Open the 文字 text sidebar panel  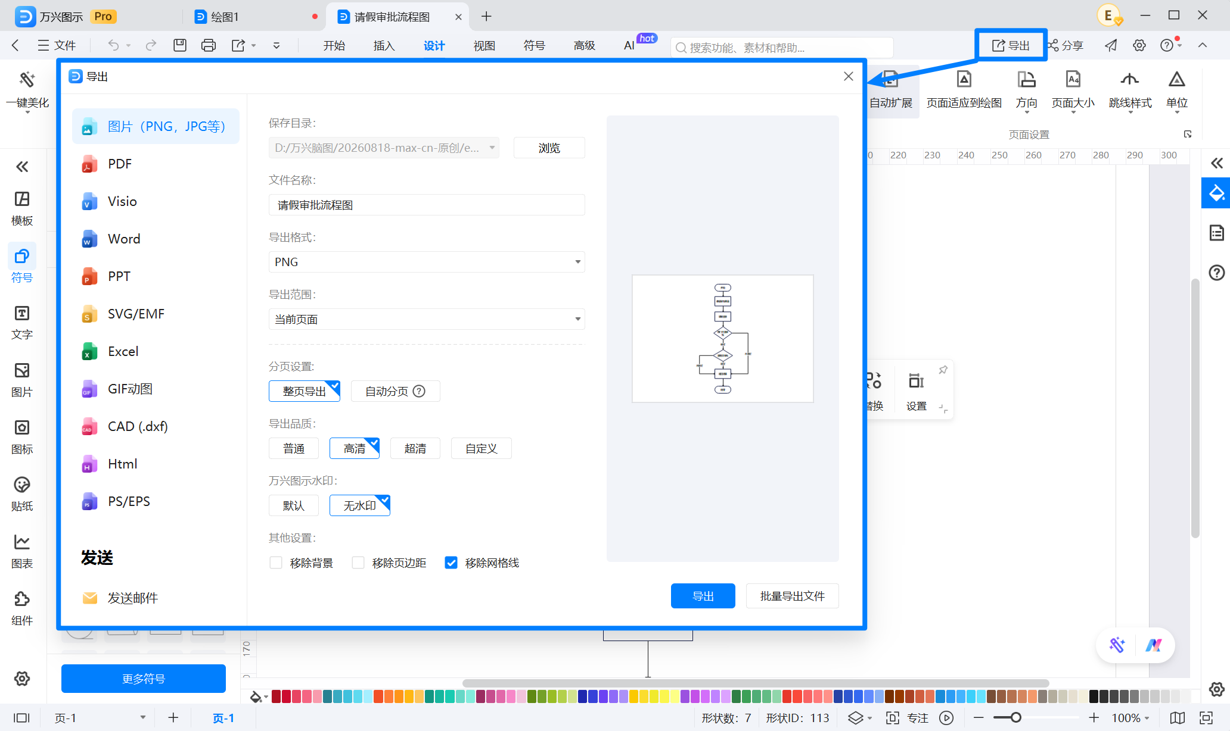22,323
